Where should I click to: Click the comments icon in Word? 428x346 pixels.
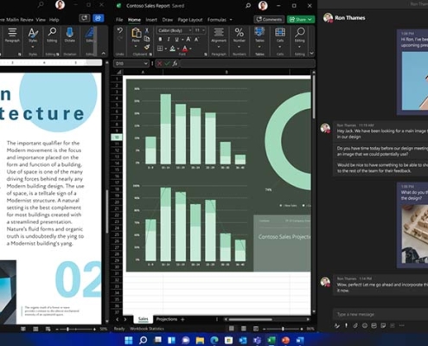click(85, 18)
